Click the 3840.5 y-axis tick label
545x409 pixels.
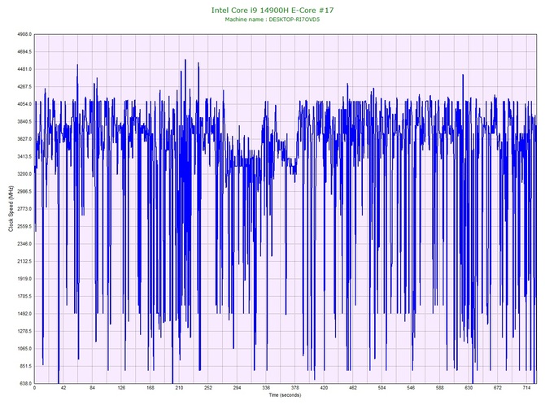point(24,122)
